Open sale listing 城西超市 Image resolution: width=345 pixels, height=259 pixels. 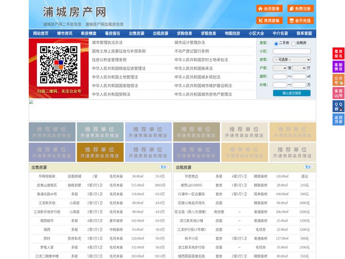click(x=47, y=221)
